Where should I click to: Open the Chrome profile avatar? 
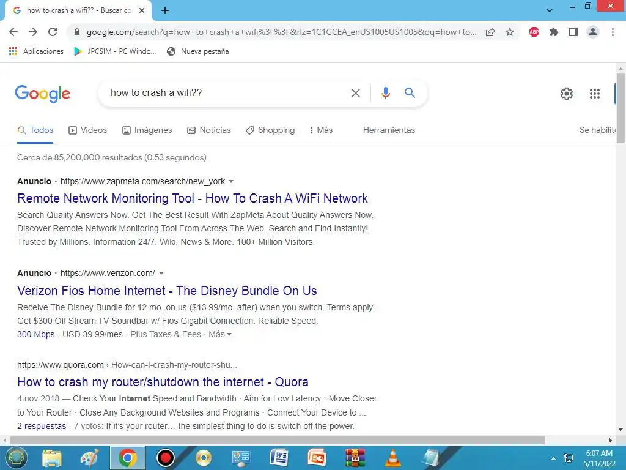(x=593, y=32)
